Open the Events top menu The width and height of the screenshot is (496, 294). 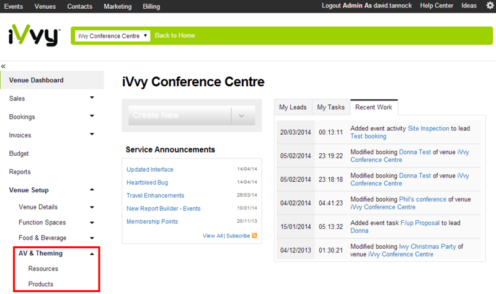[x=13, y=6]
